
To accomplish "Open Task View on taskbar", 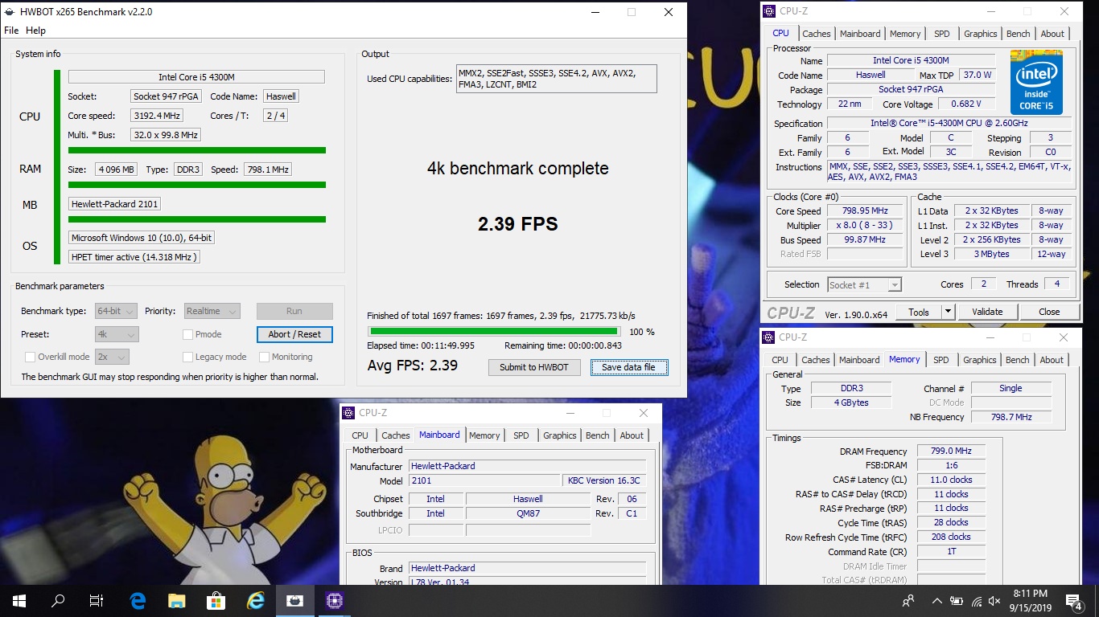I will click(x=97, y=600).
